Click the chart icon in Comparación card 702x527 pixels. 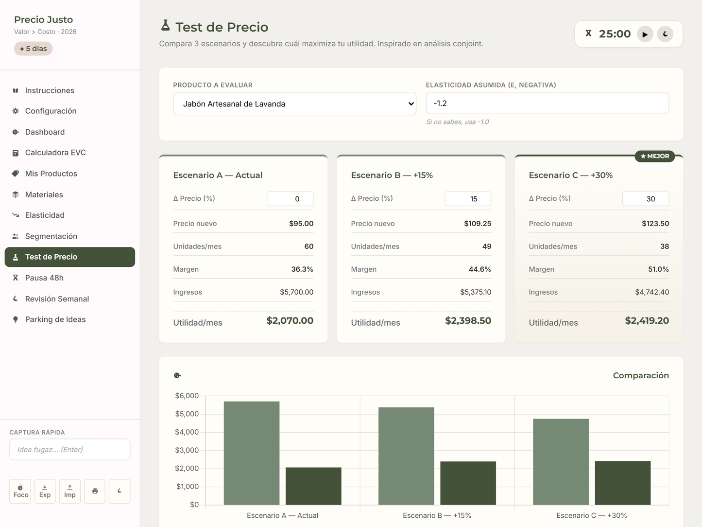tap(177, 375)
